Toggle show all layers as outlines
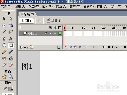 60,28
